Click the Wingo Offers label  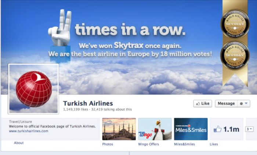tap(148, 144)
